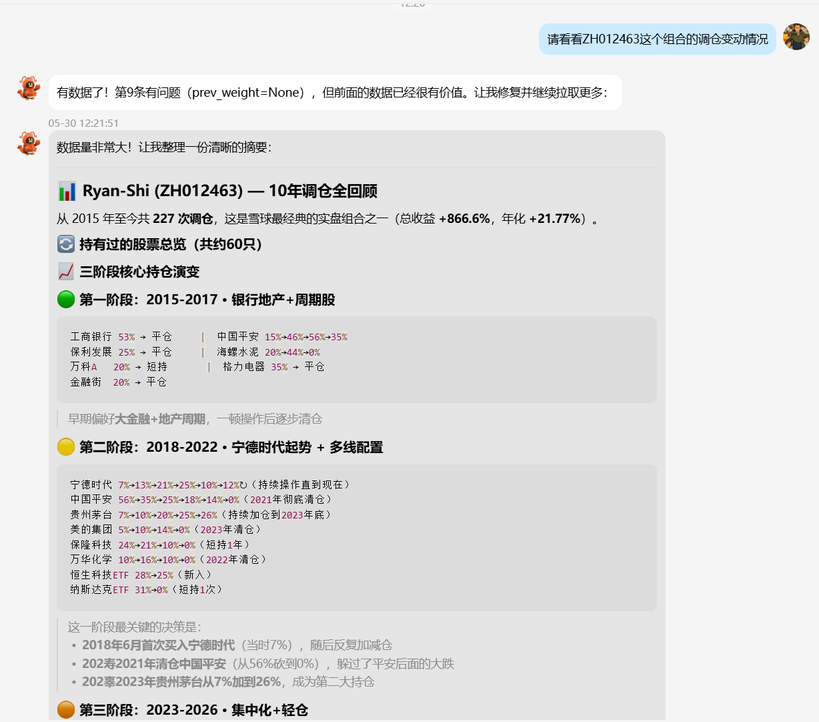
Task: Open the user's profile avatar
Action: pyautogui.click(x=796, y=37)
